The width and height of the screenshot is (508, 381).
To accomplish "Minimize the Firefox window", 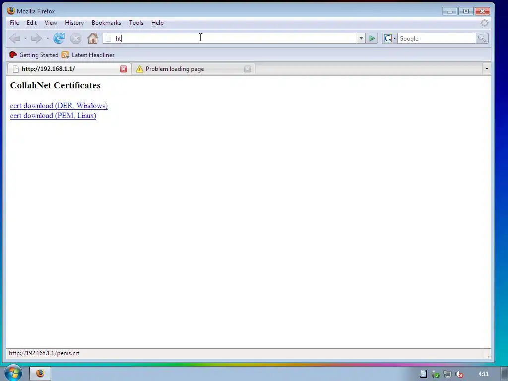I will (x=449, y=11).
